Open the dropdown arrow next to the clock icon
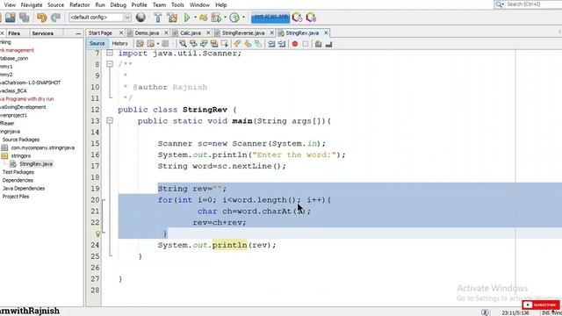The height and width of the screenshot is (316, 562). point(244,18)
